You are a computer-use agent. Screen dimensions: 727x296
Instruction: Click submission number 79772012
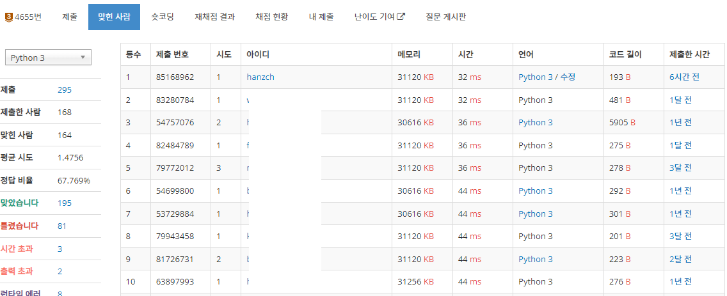pos(175,168)
